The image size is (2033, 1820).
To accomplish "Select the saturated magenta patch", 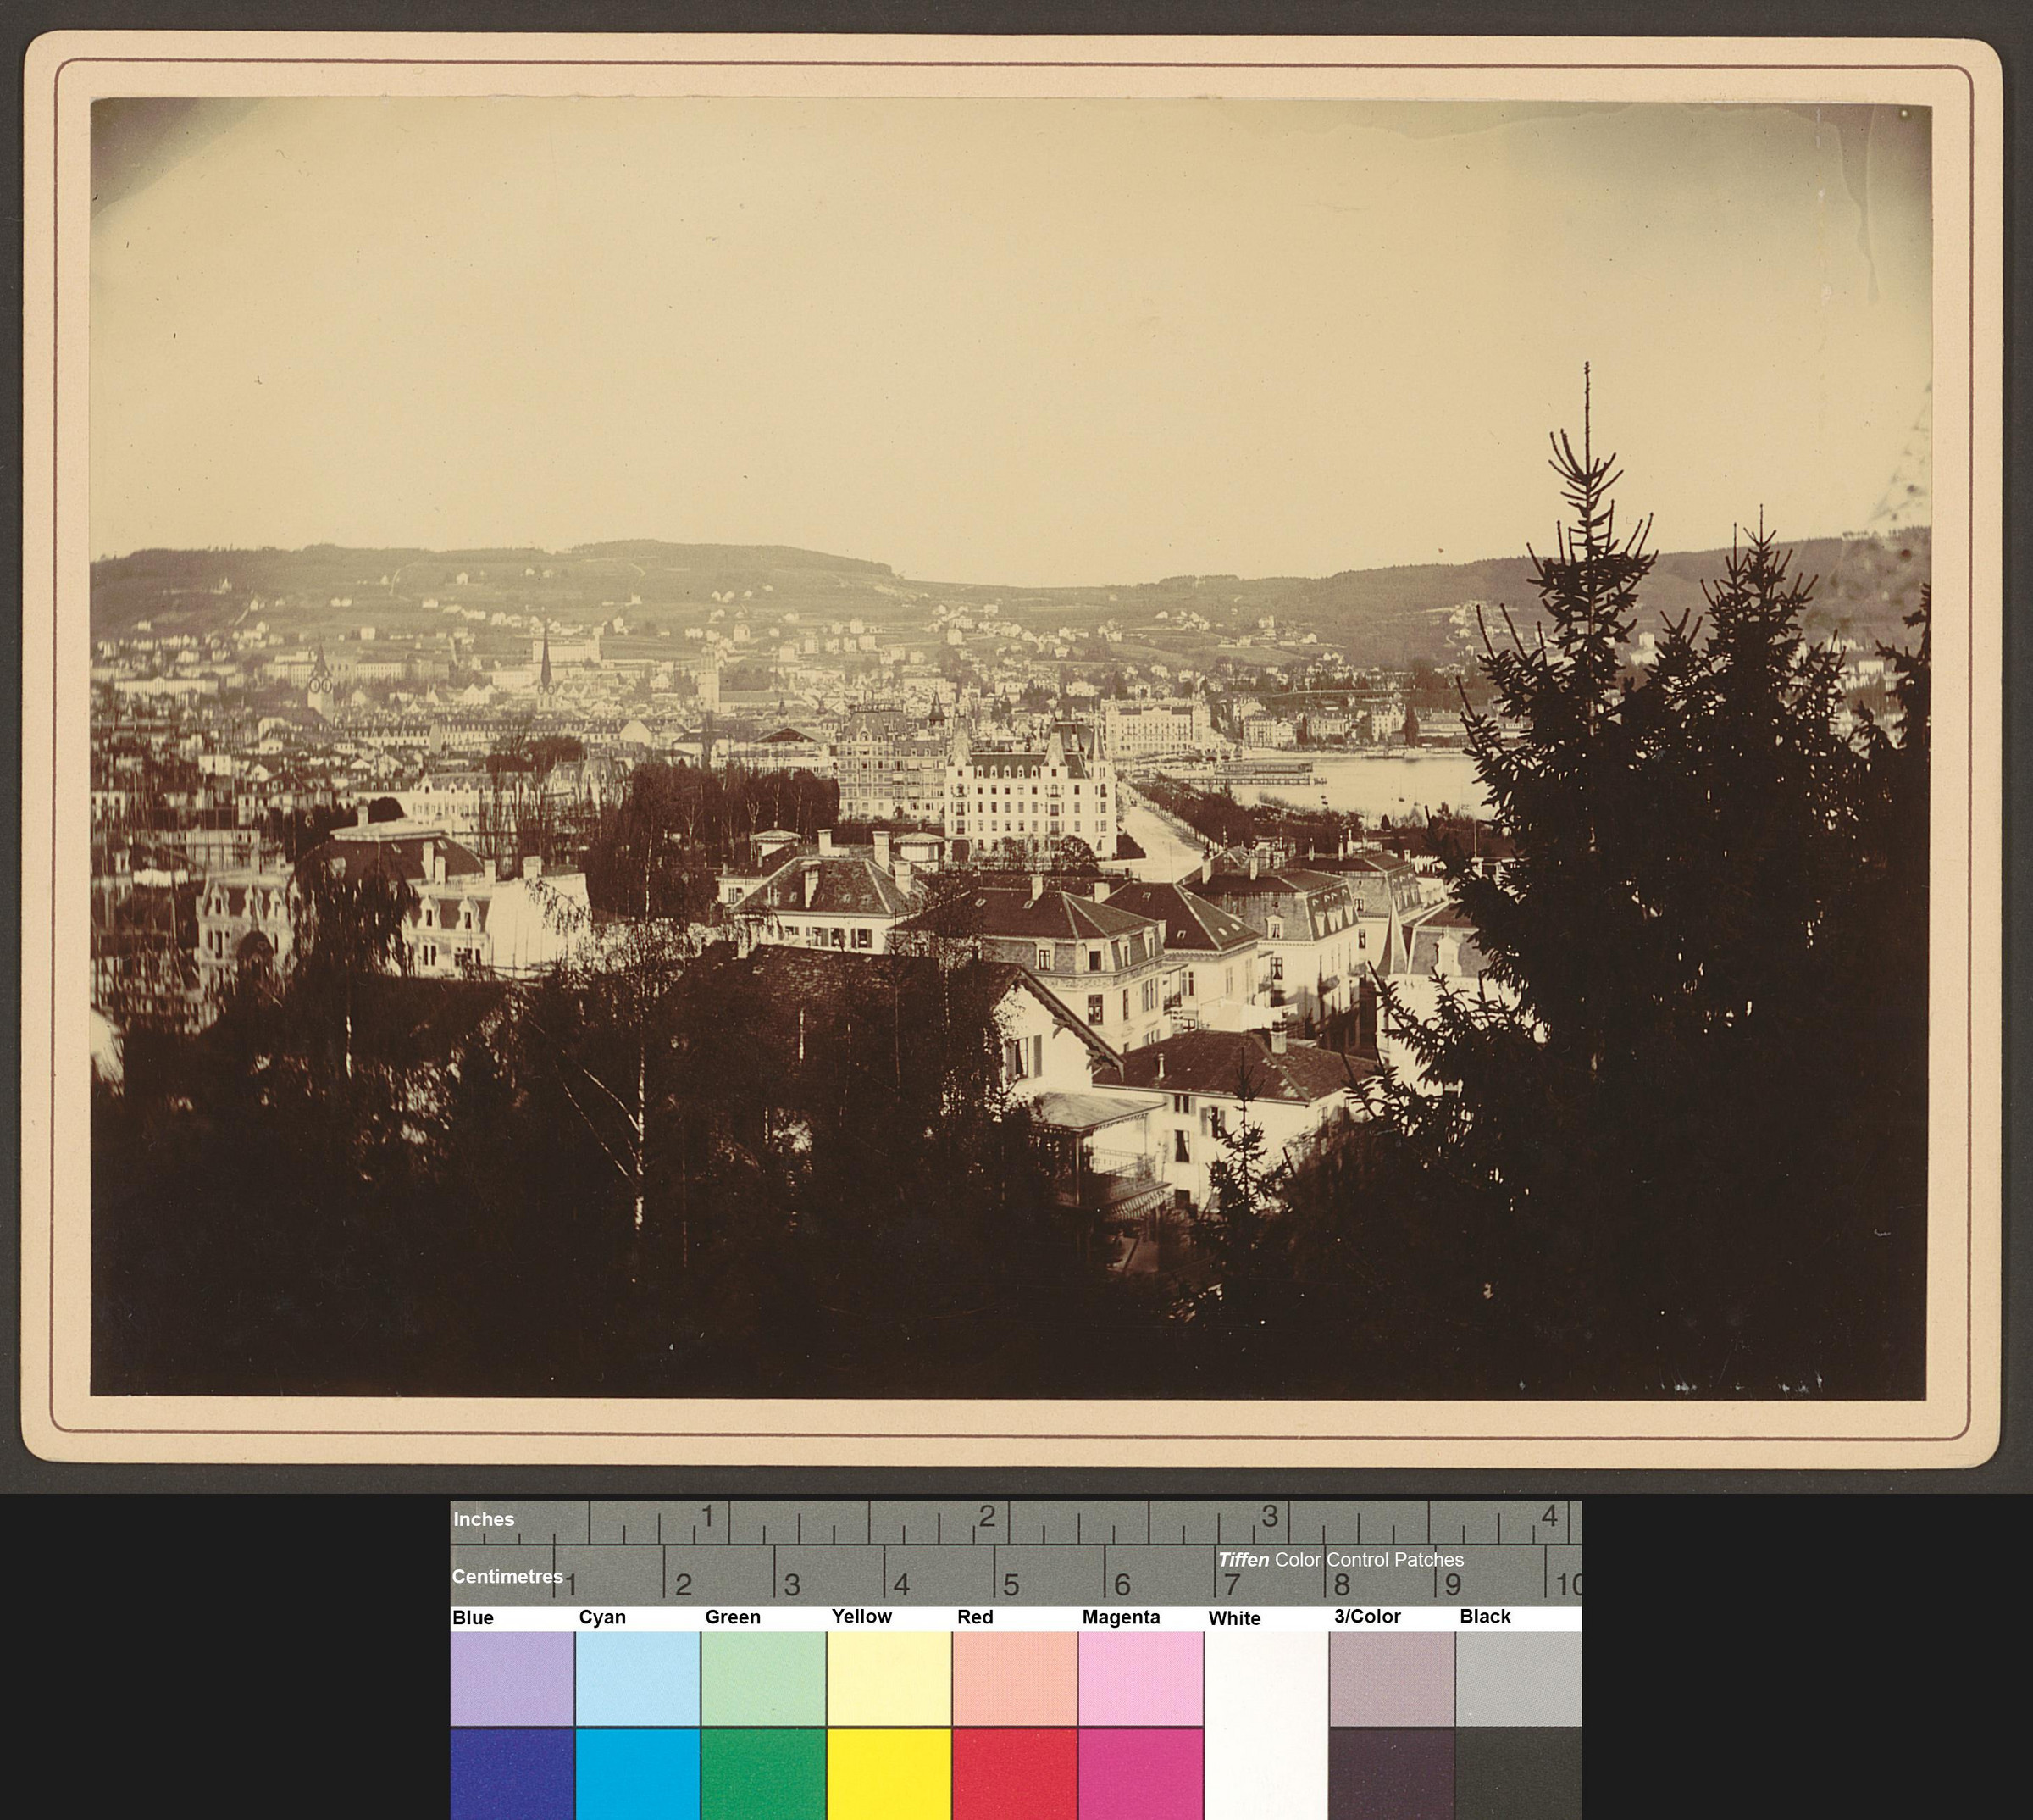I will click(1140, 1774).
